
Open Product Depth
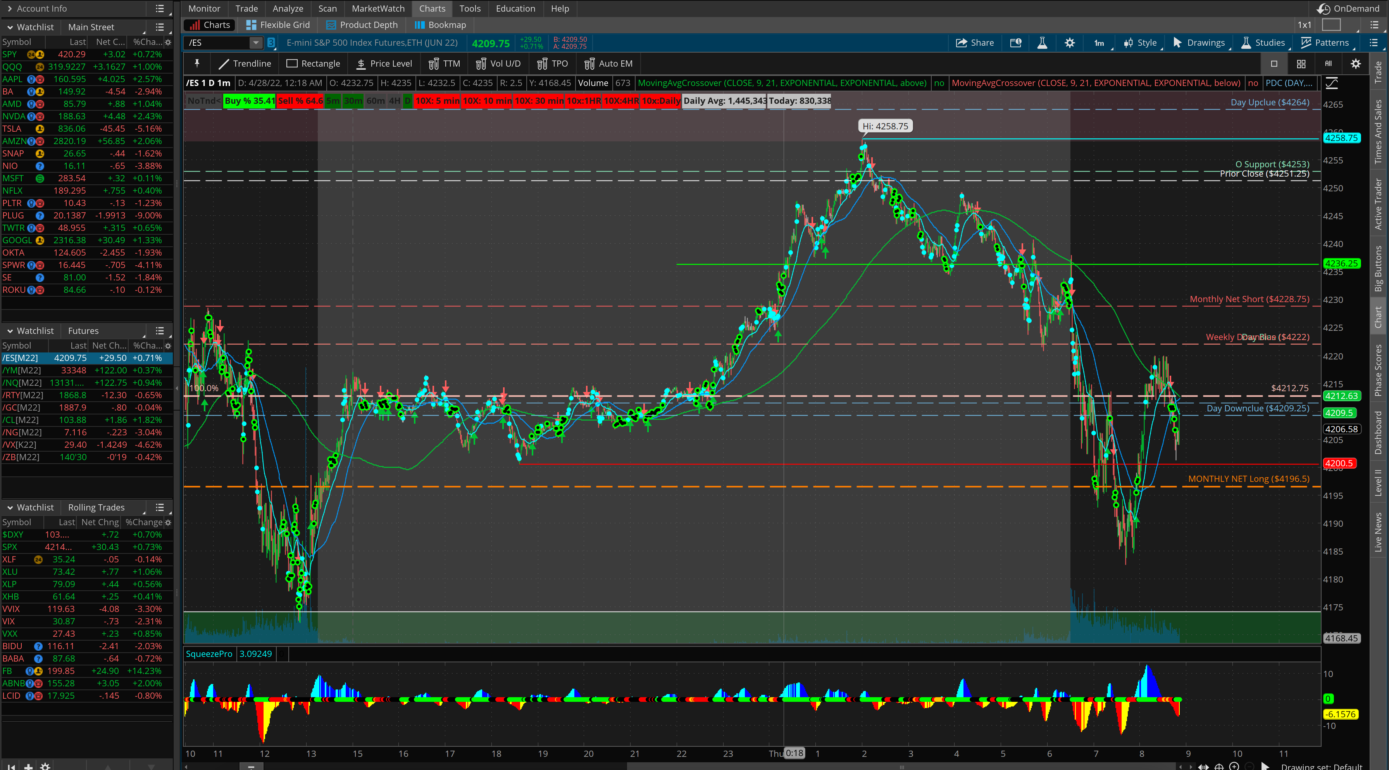[x=361, y=24]
